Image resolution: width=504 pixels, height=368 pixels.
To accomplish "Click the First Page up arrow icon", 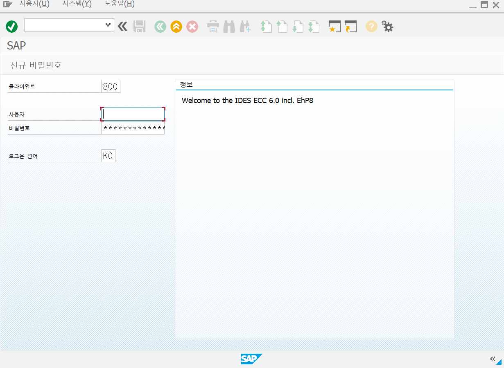I will tap(266, 26).
